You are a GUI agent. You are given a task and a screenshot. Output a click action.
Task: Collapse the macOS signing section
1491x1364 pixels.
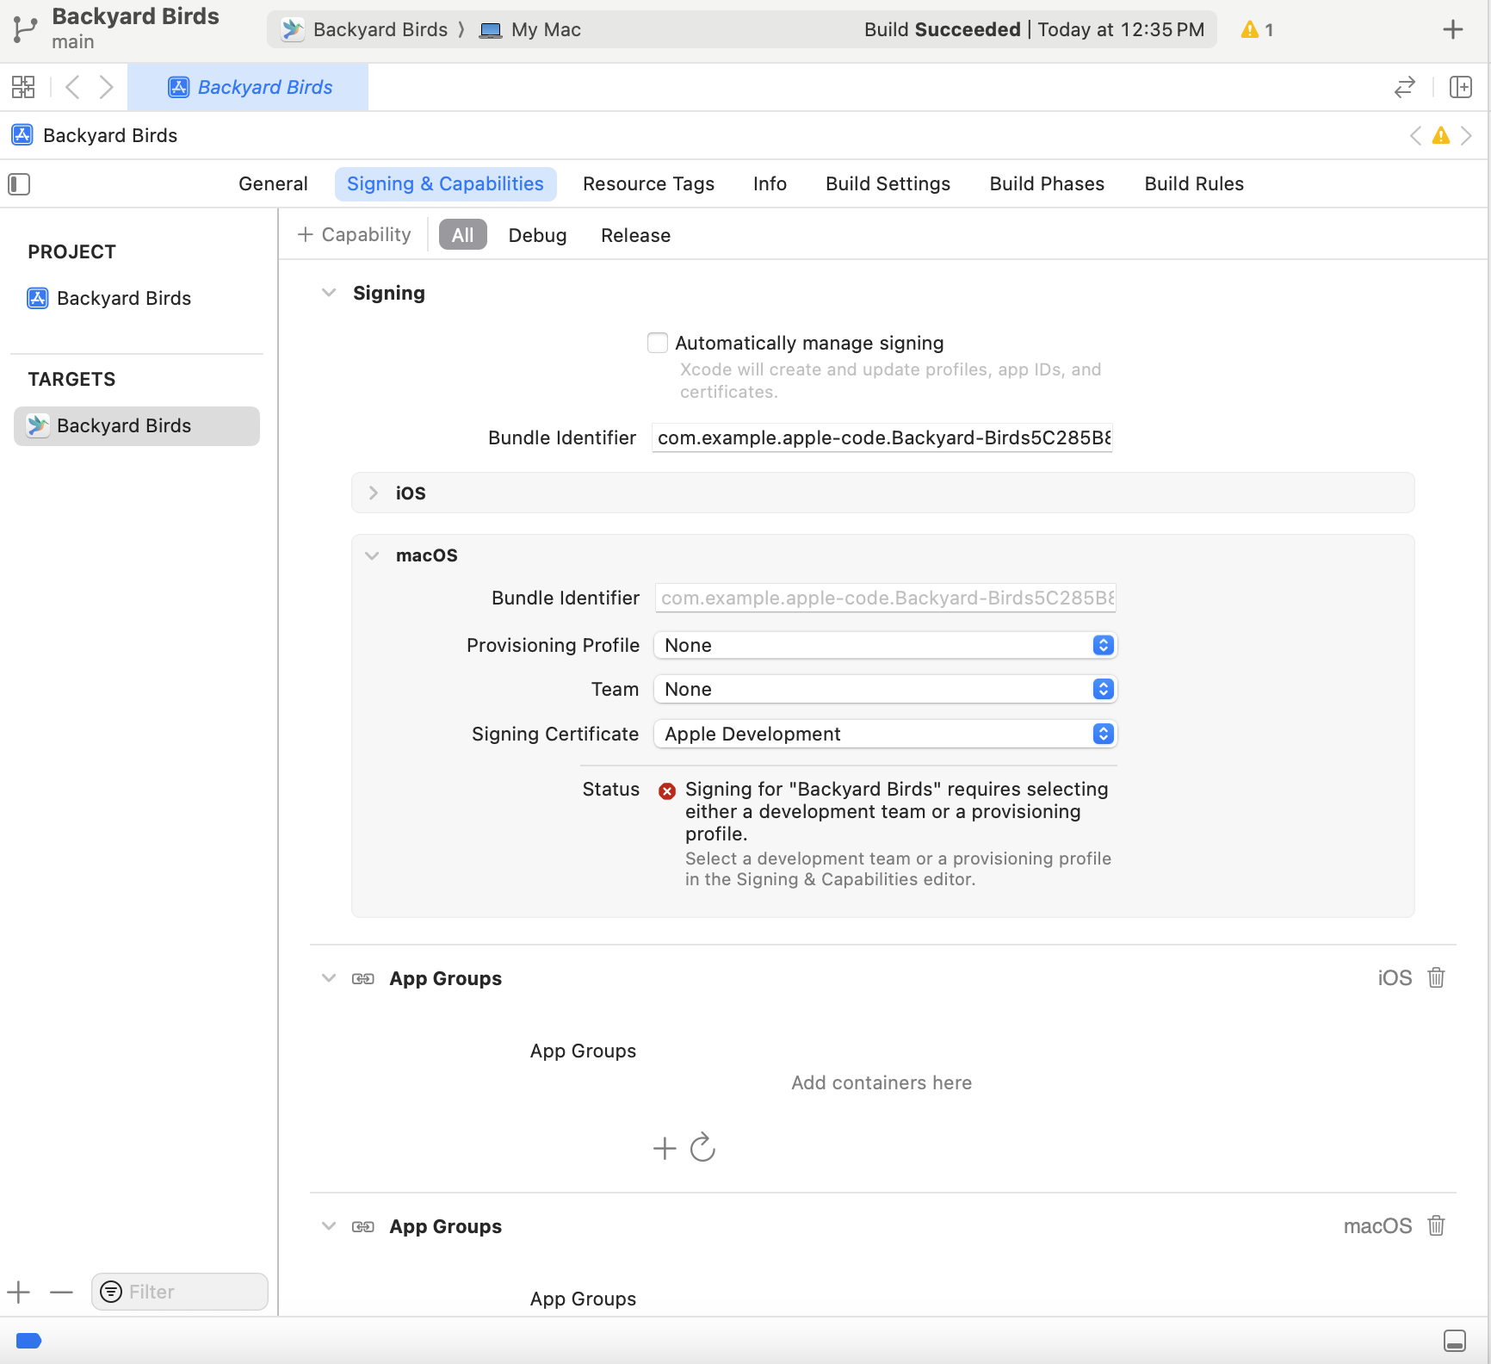pyautogui.click(x=372, y=555)
